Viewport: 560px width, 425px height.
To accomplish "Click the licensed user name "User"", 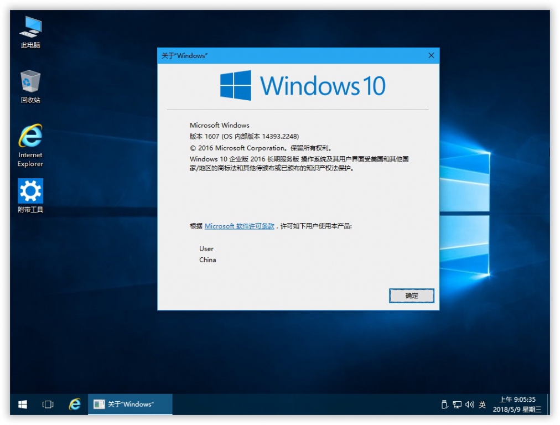I will 206,248.
